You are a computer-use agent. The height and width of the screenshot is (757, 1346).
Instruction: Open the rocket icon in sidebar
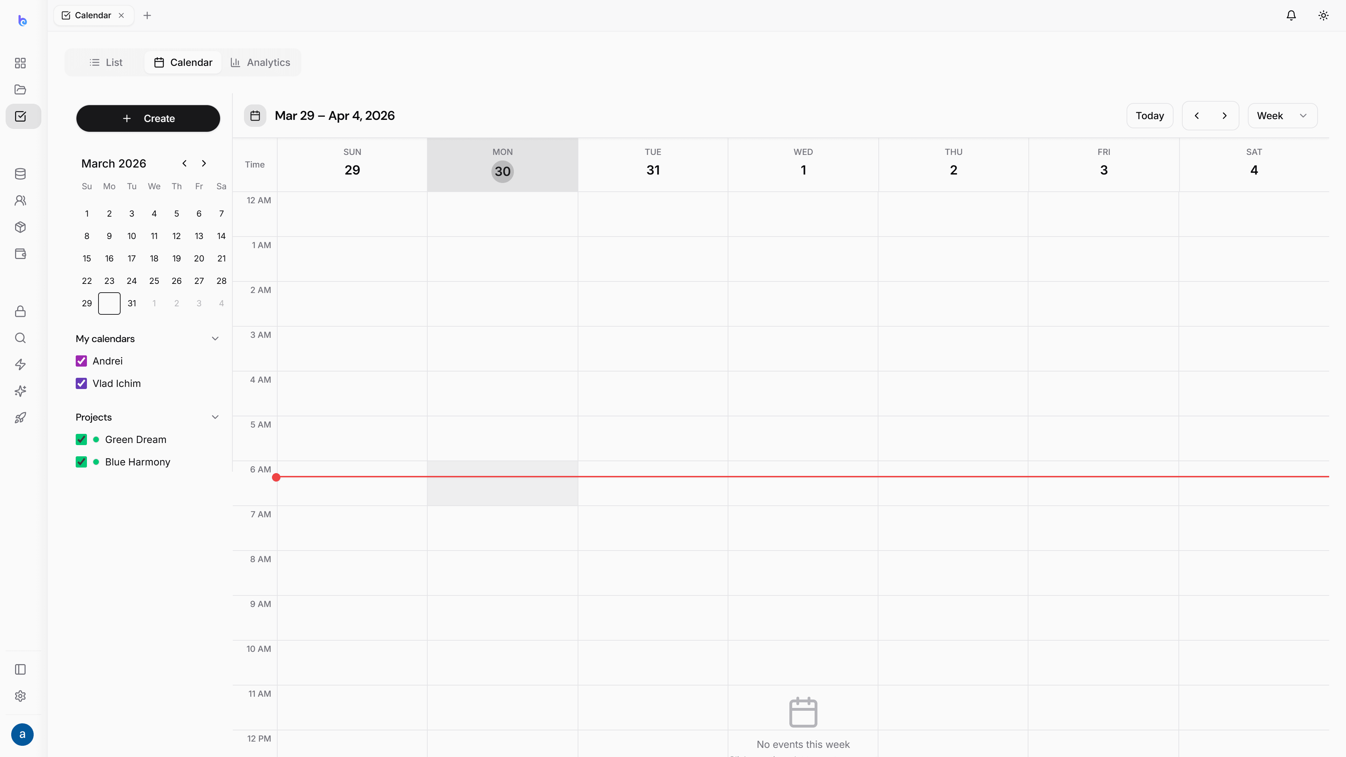[20, 418]
